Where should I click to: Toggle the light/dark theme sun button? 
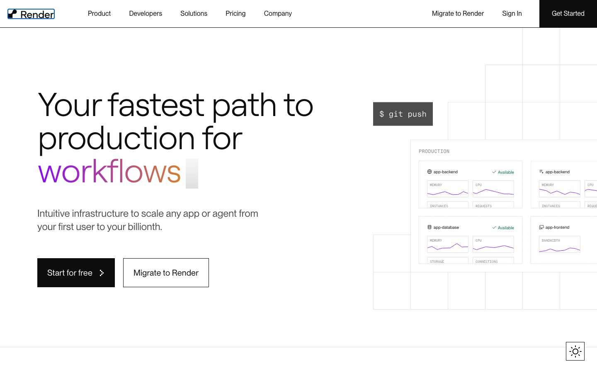pos(575,351)
